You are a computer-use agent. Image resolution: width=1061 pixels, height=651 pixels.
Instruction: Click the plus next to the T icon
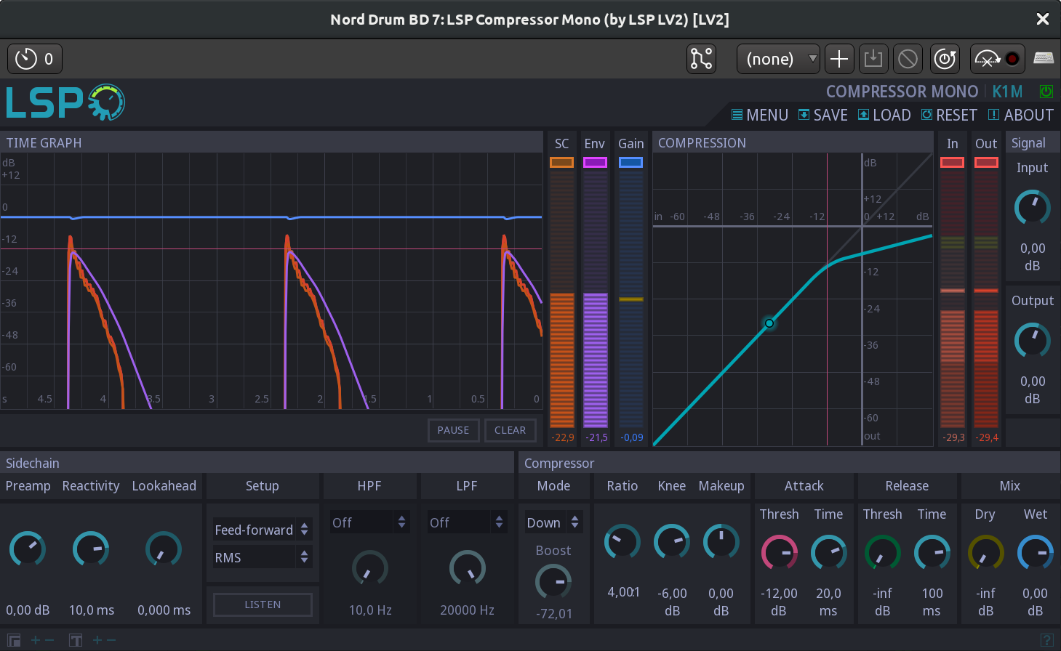tap(97, 640)
